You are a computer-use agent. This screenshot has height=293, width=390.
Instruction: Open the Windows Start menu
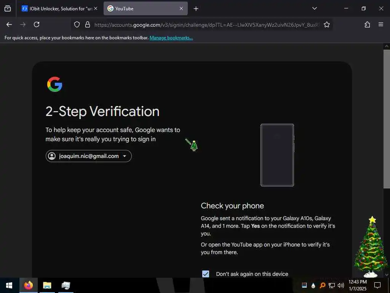coord(9,285)
